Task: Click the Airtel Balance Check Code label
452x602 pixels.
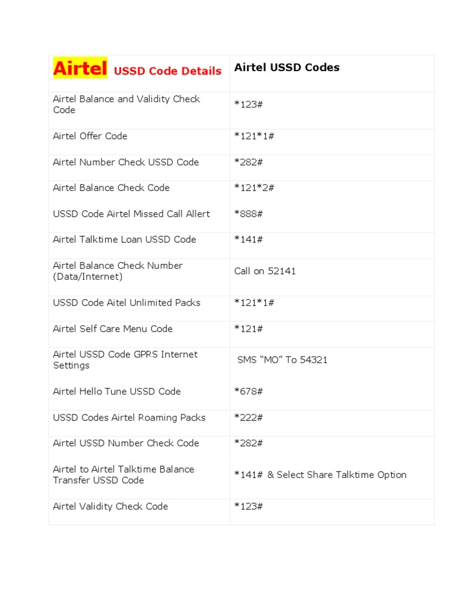Action: (111, 188)
